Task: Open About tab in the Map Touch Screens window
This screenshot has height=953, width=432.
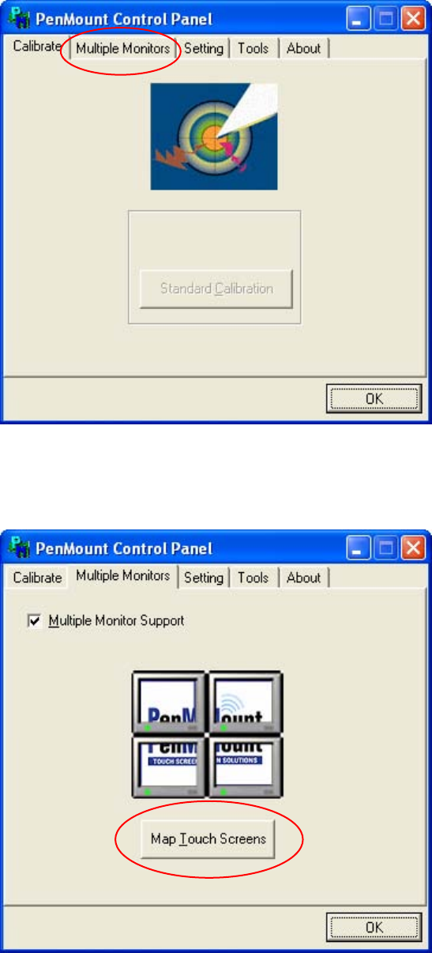Action: click(303, 578)
